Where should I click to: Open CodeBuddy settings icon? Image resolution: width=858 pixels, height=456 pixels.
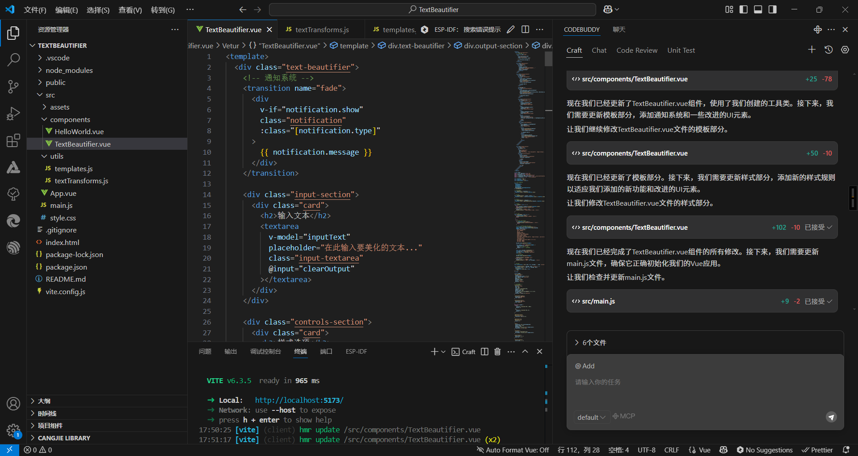coord(845,50)
